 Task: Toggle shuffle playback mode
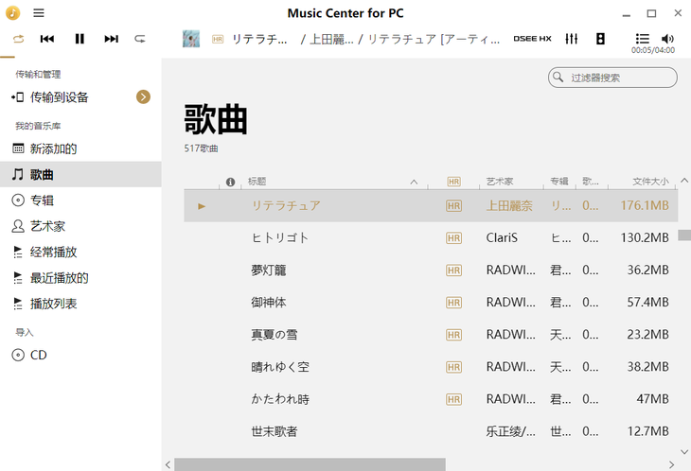point(140,39)
